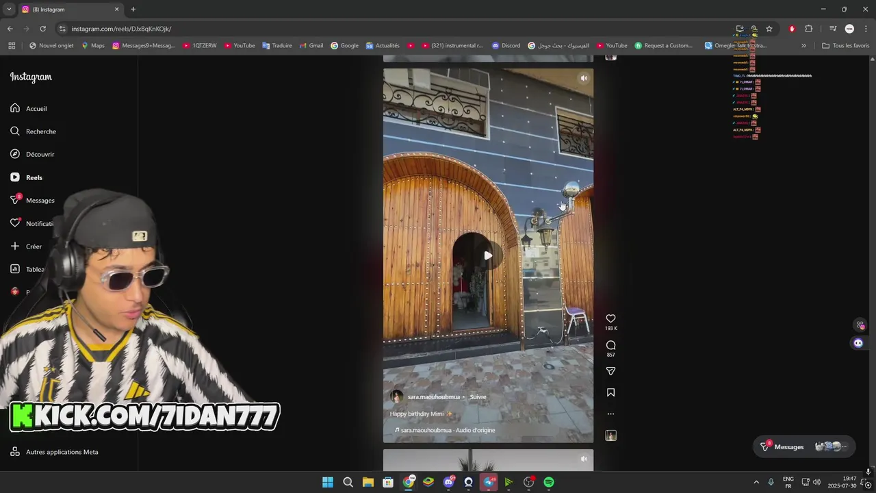The height and width of the screenshot is (493, 876).
Task: Open Request a Custom bookmark
Action: point(664,46)
